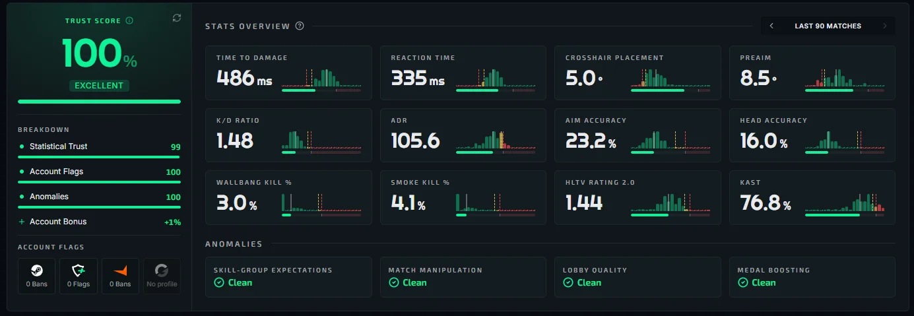Image resolution: width=914 pixels, height=316 pixels.
Task: Open the FACEIT 0 Bans badge
Action: 120,276
